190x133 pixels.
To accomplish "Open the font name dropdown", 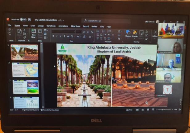I will point(64,31).
